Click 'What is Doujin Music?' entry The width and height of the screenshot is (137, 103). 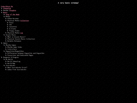point(16,37)
